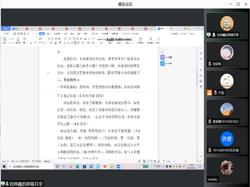The height and width of the screenshot is (187, 250).
Task: Apply the 标题 1 heading style
Action: (x=110, y=40)
